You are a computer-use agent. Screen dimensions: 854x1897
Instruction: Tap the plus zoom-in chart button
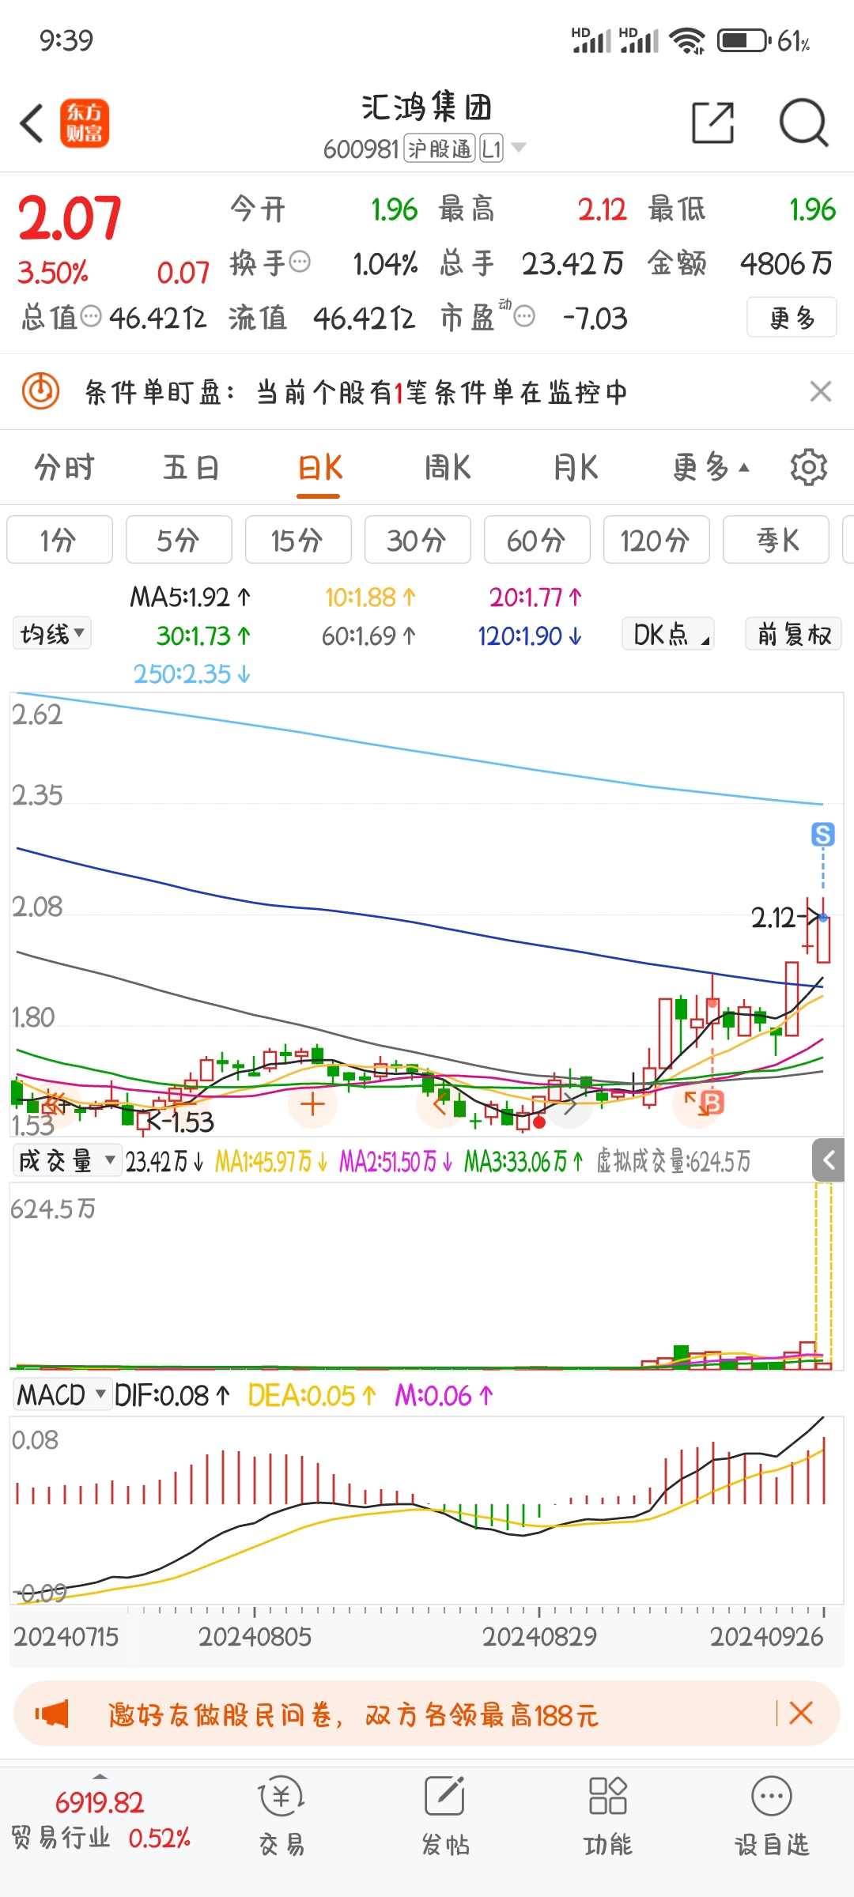point(312,1103)
